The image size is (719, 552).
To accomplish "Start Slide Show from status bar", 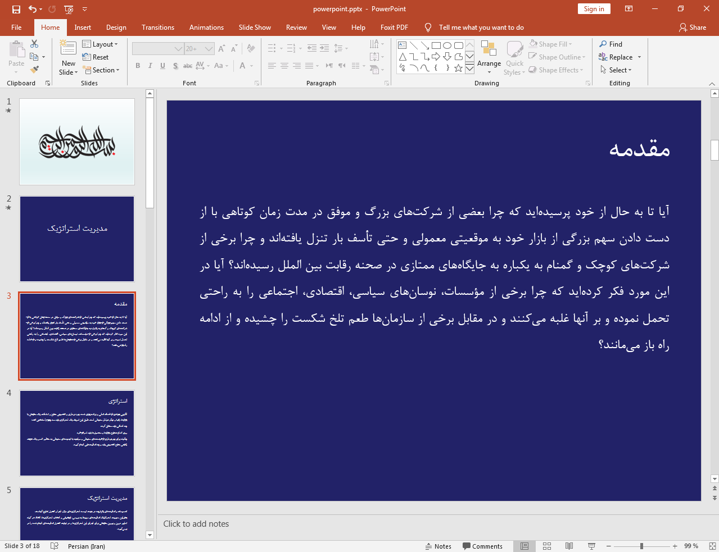I will coord(591,546).
